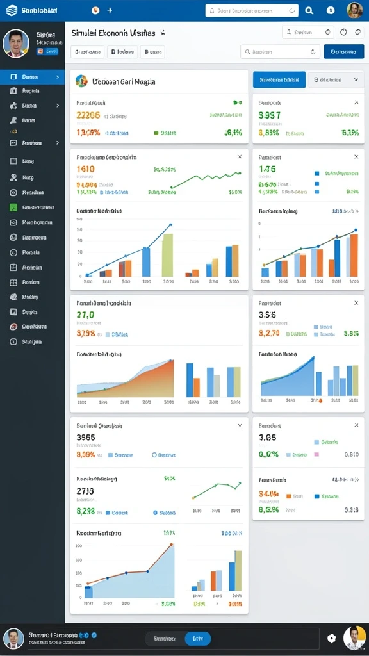
Task: Click the stacked-layers app logo in the header
Action: pos(12,10)
